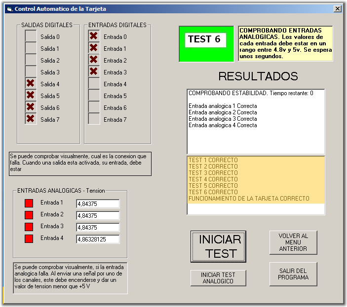Uncheck the Entrada 1 digital input box
Image resolution: width=347 pixels, height=307 pixels.
pyautogui.click(x=94, y=48)
